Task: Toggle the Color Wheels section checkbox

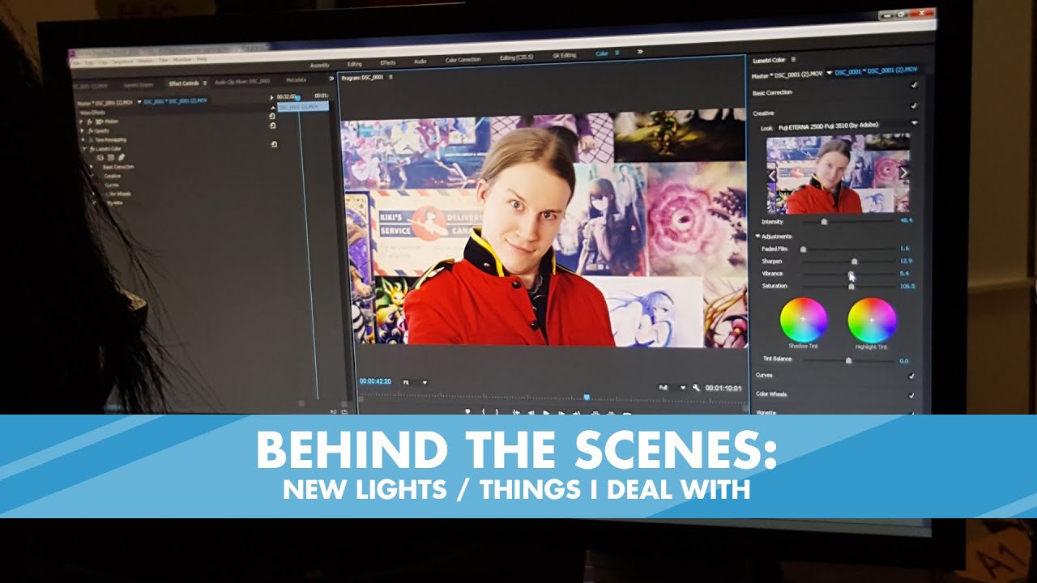Action: [x=911, y=395]
